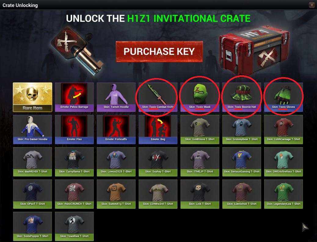The height and width of the screenshot is (242, 317).
Task: Select the Fisticuffs emote
Action: pos(116,129)
